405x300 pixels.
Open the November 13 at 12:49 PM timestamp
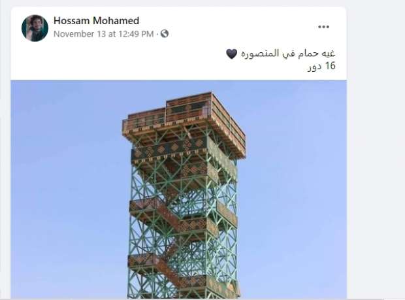coord(104,34)
